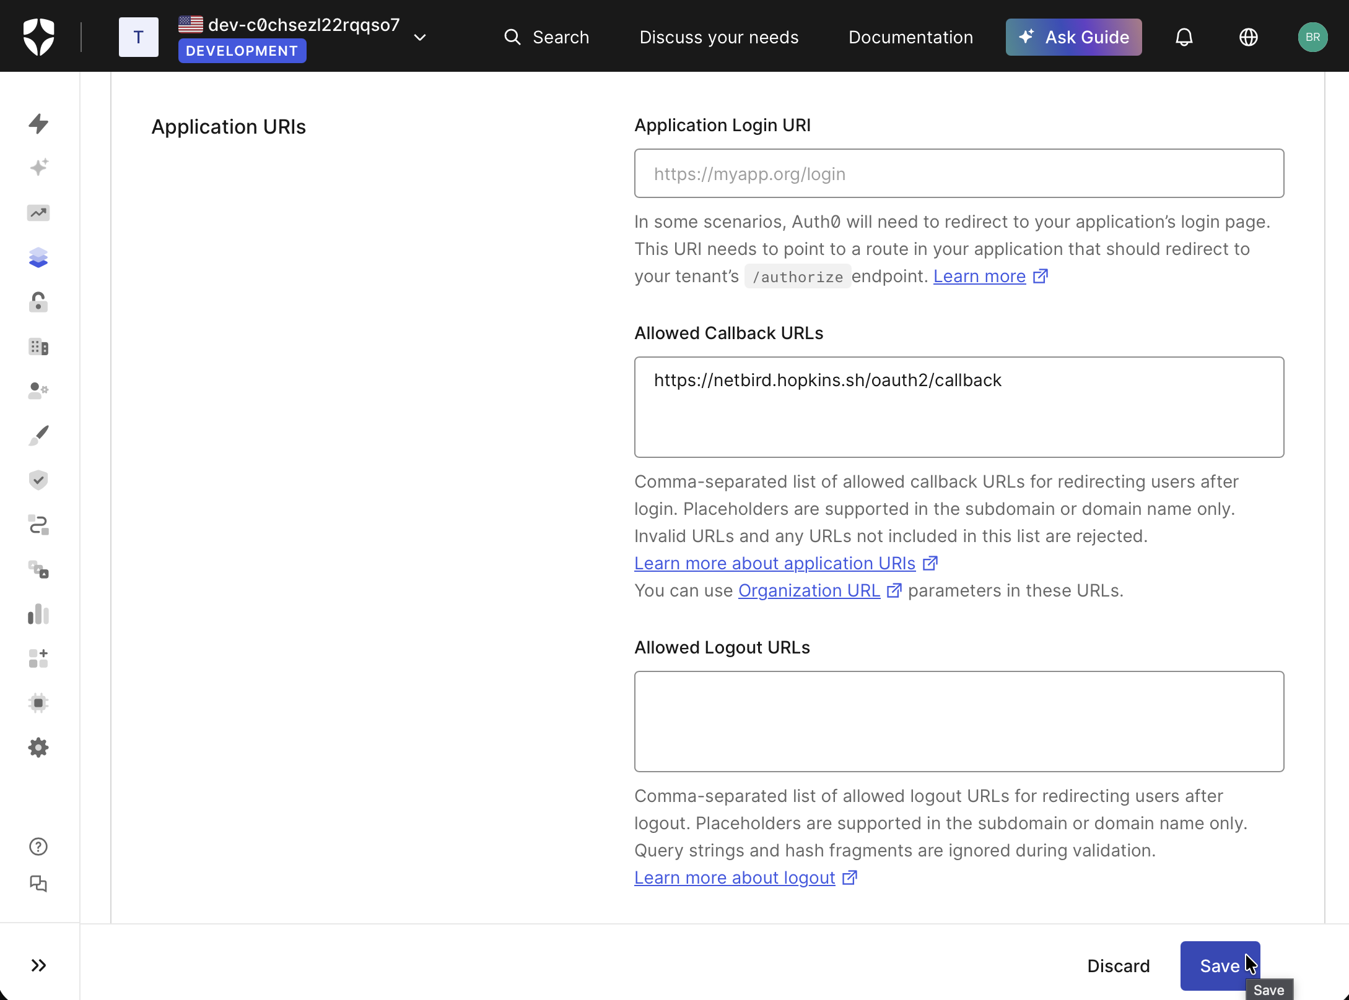Viewport: 1349px width, 1000px height.
Task: Expand the tenant switcher dropdown
Action: pyautogui.click(x=419, y=37)
